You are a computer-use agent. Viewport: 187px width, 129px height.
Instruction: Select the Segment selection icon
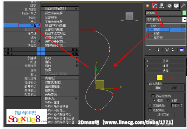click(x=166, y=78)
